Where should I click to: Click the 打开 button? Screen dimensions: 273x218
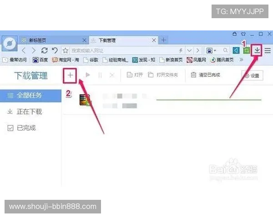click(x=135, y=75)
